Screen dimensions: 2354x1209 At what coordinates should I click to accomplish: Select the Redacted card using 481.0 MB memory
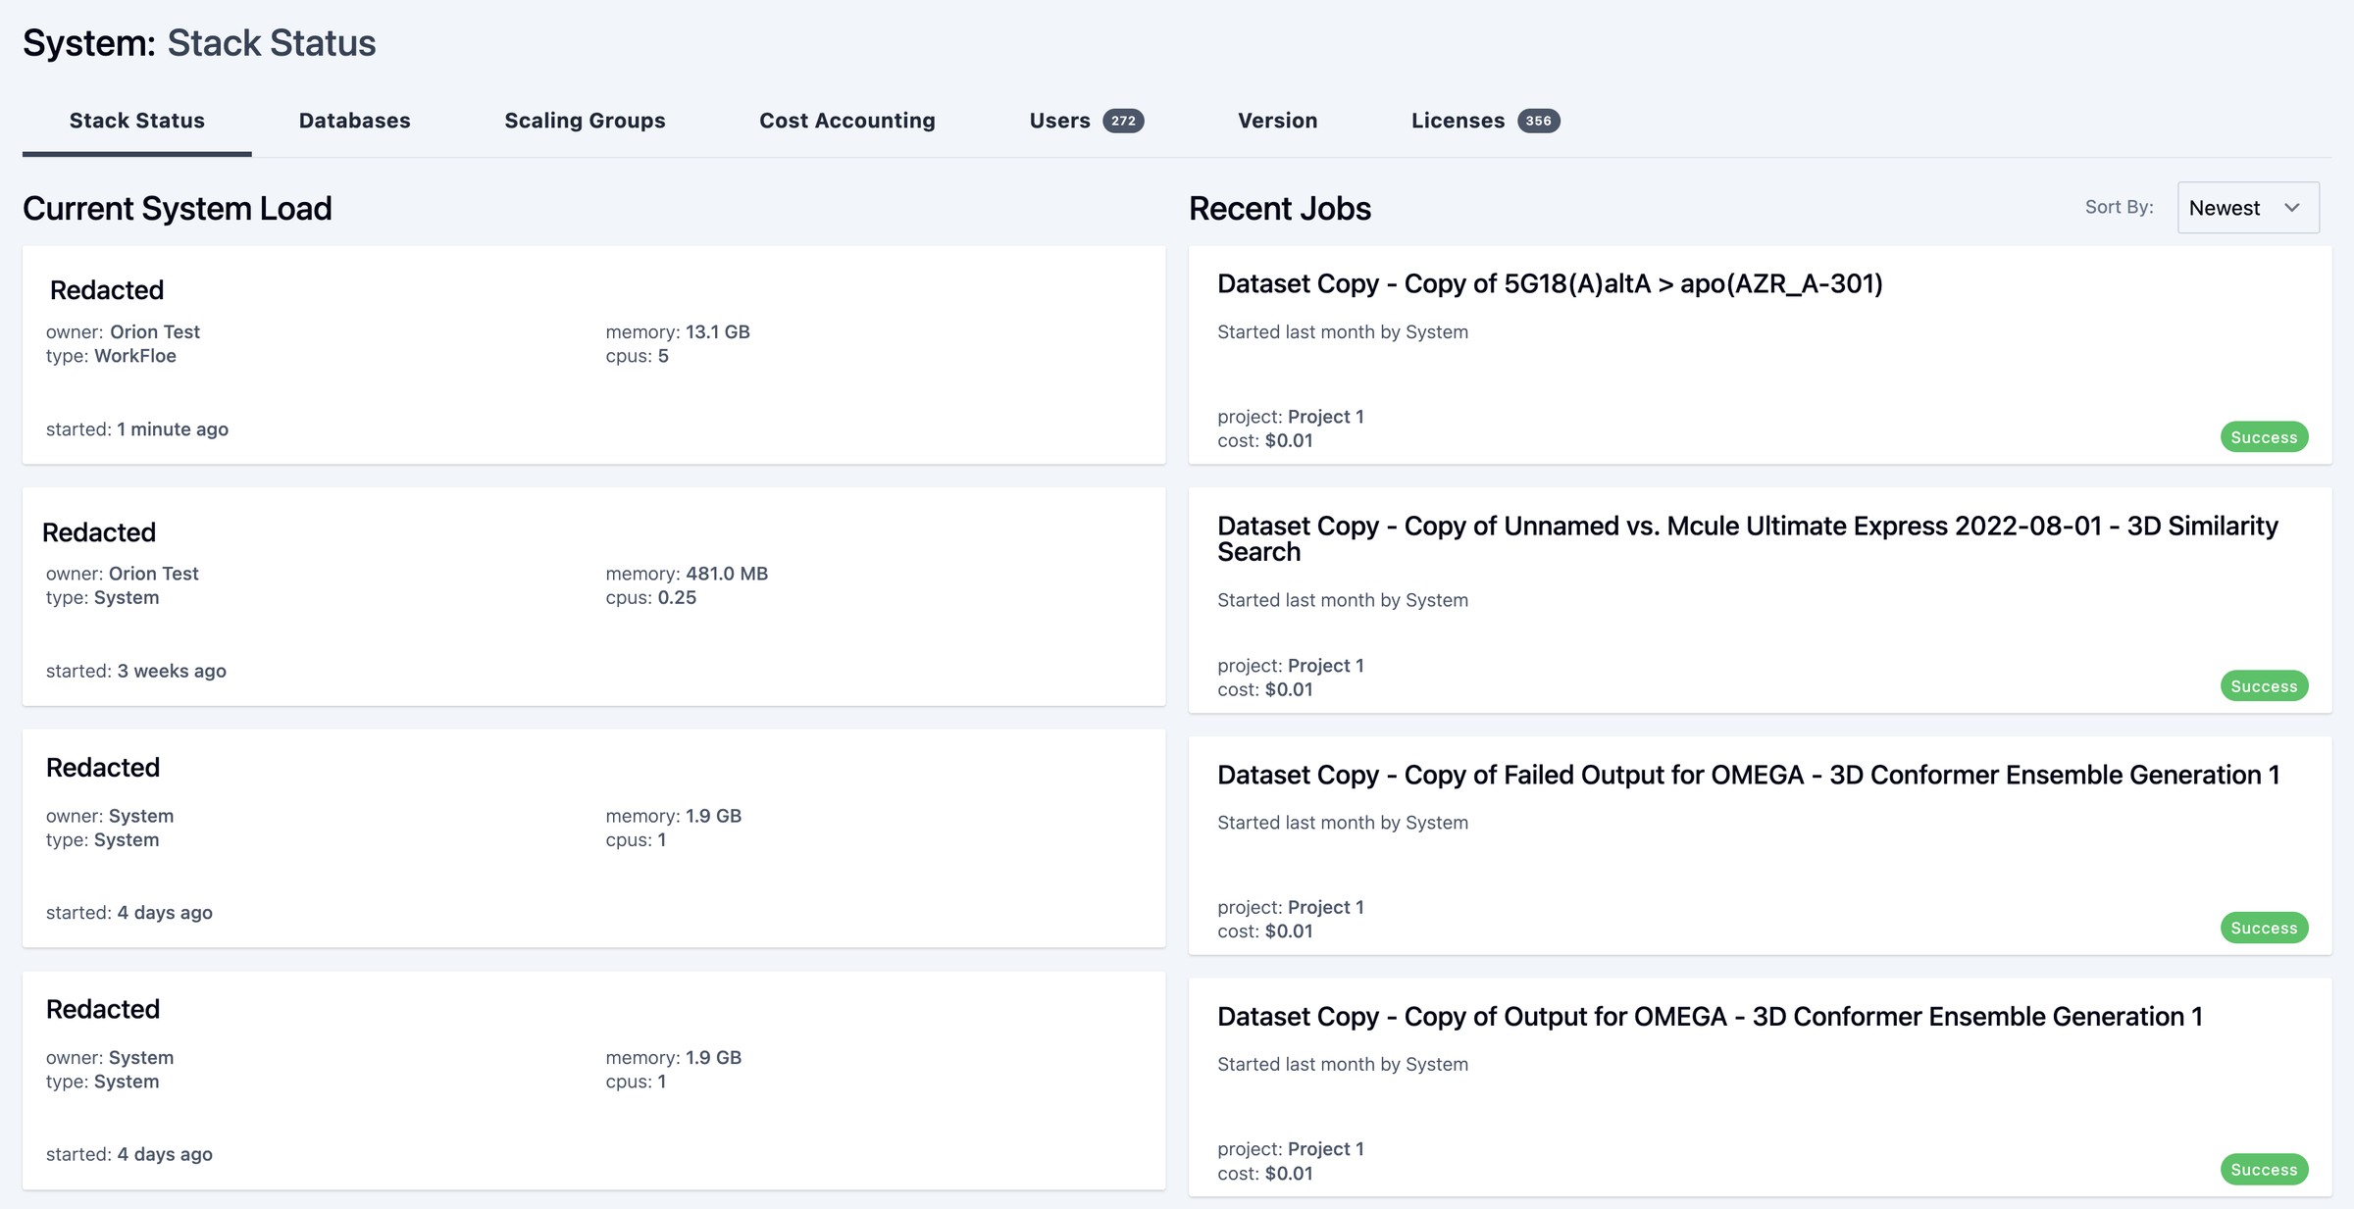coord(593,596)
